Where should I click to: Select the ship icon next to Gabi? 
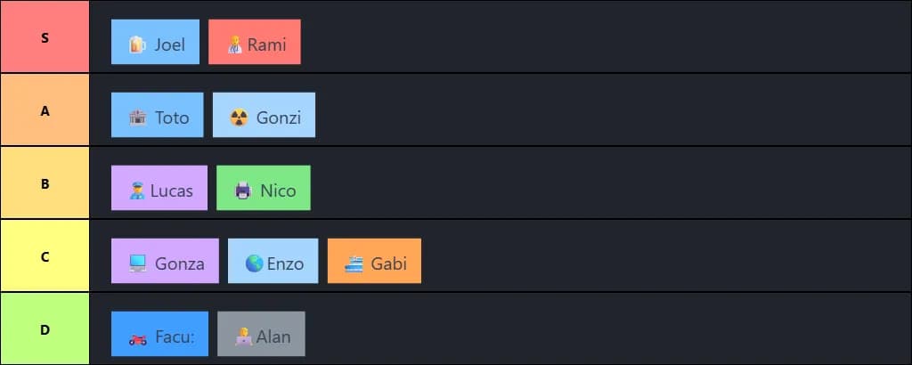354,264
